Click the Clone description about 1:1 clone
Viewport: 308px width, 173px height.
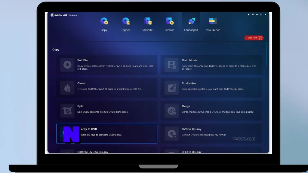(109, 89)
